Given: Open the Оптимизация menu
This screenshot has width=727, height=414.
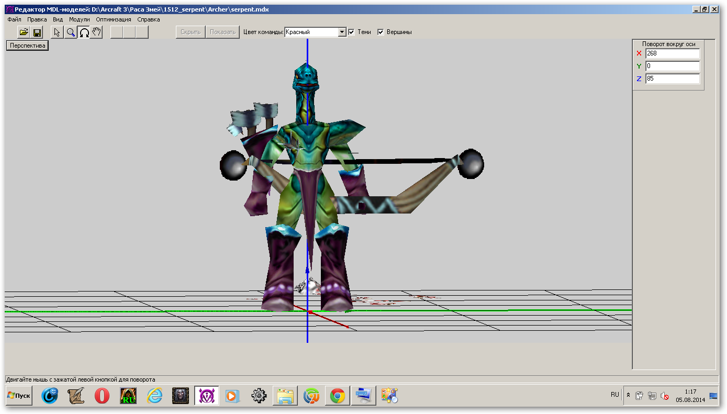Looking at the screenshot, I should (x=114, y=19).
